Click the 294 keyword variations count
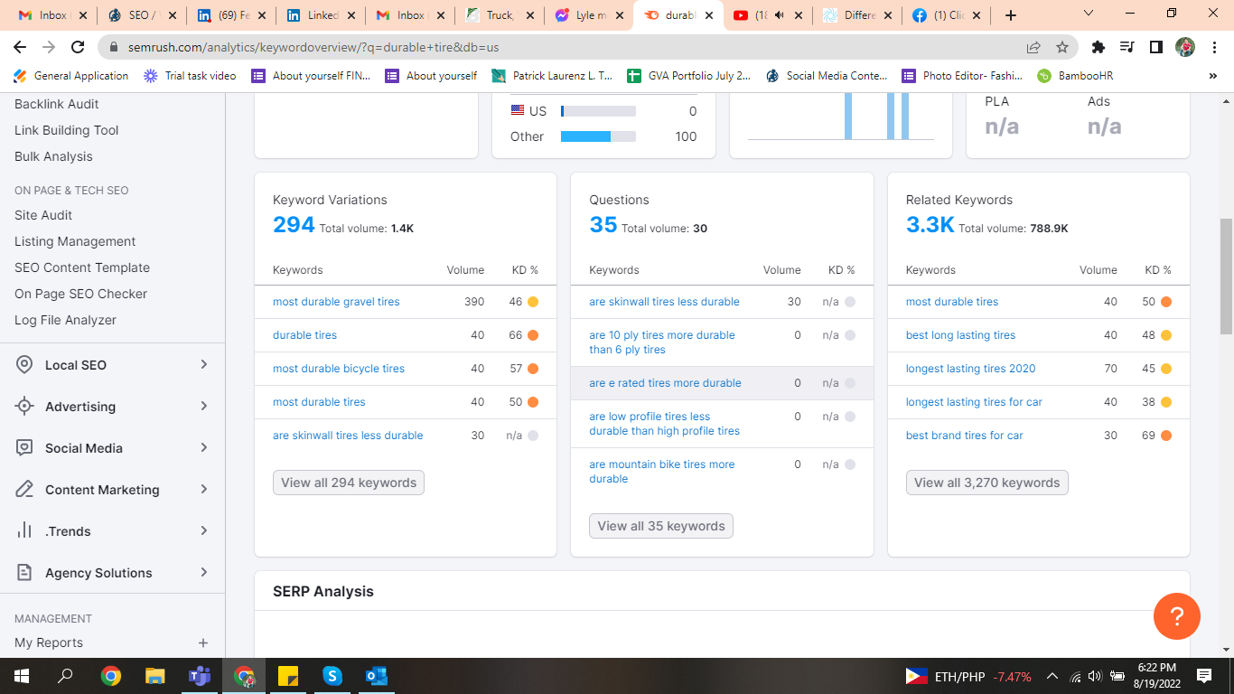Screen dimensions: 1234x694 point(294,225)
